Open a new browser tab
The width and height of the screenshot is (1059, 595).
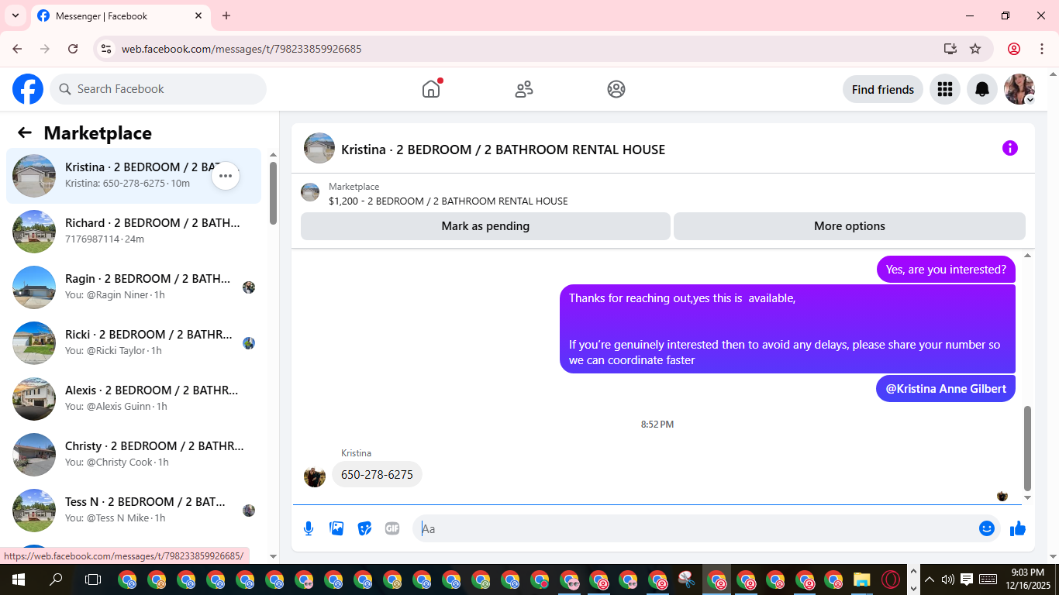(x=226, y=15)
